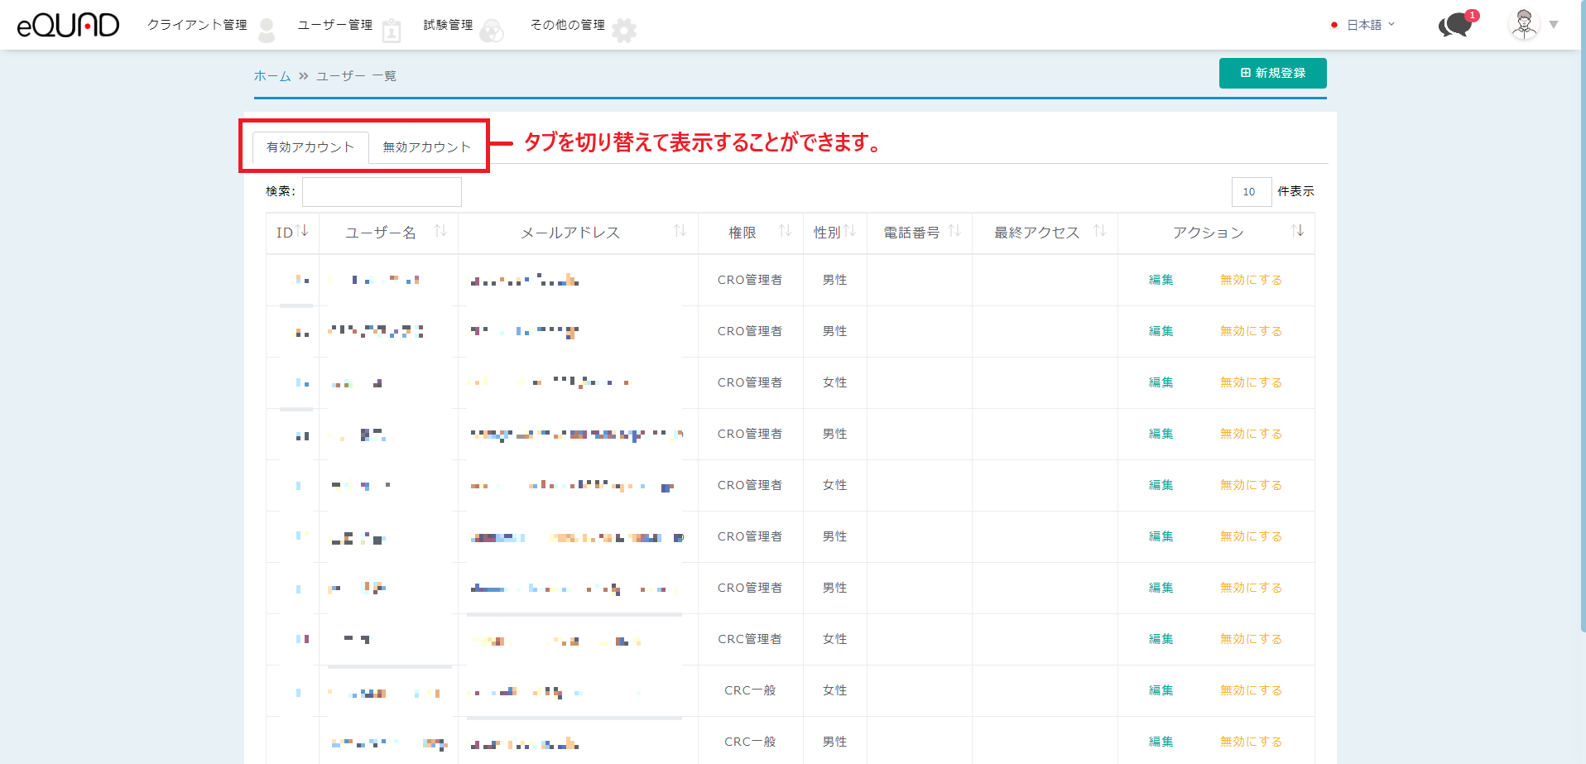Focus the 検索 input field

pos(382,192)
